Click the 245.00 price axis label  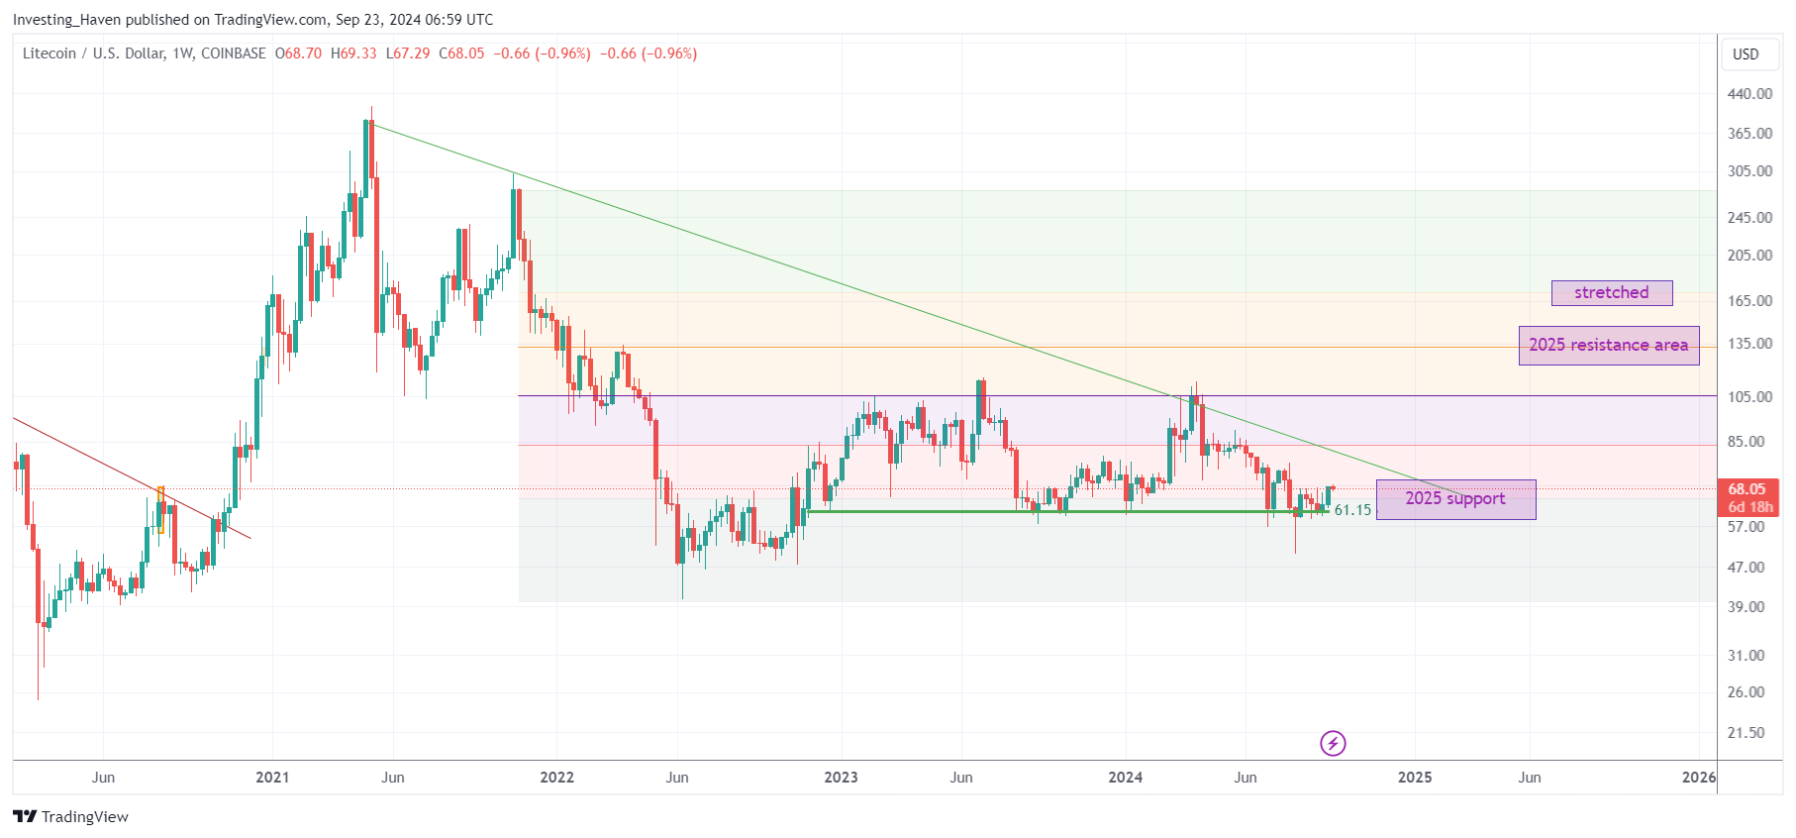(x=1749, y=218)
